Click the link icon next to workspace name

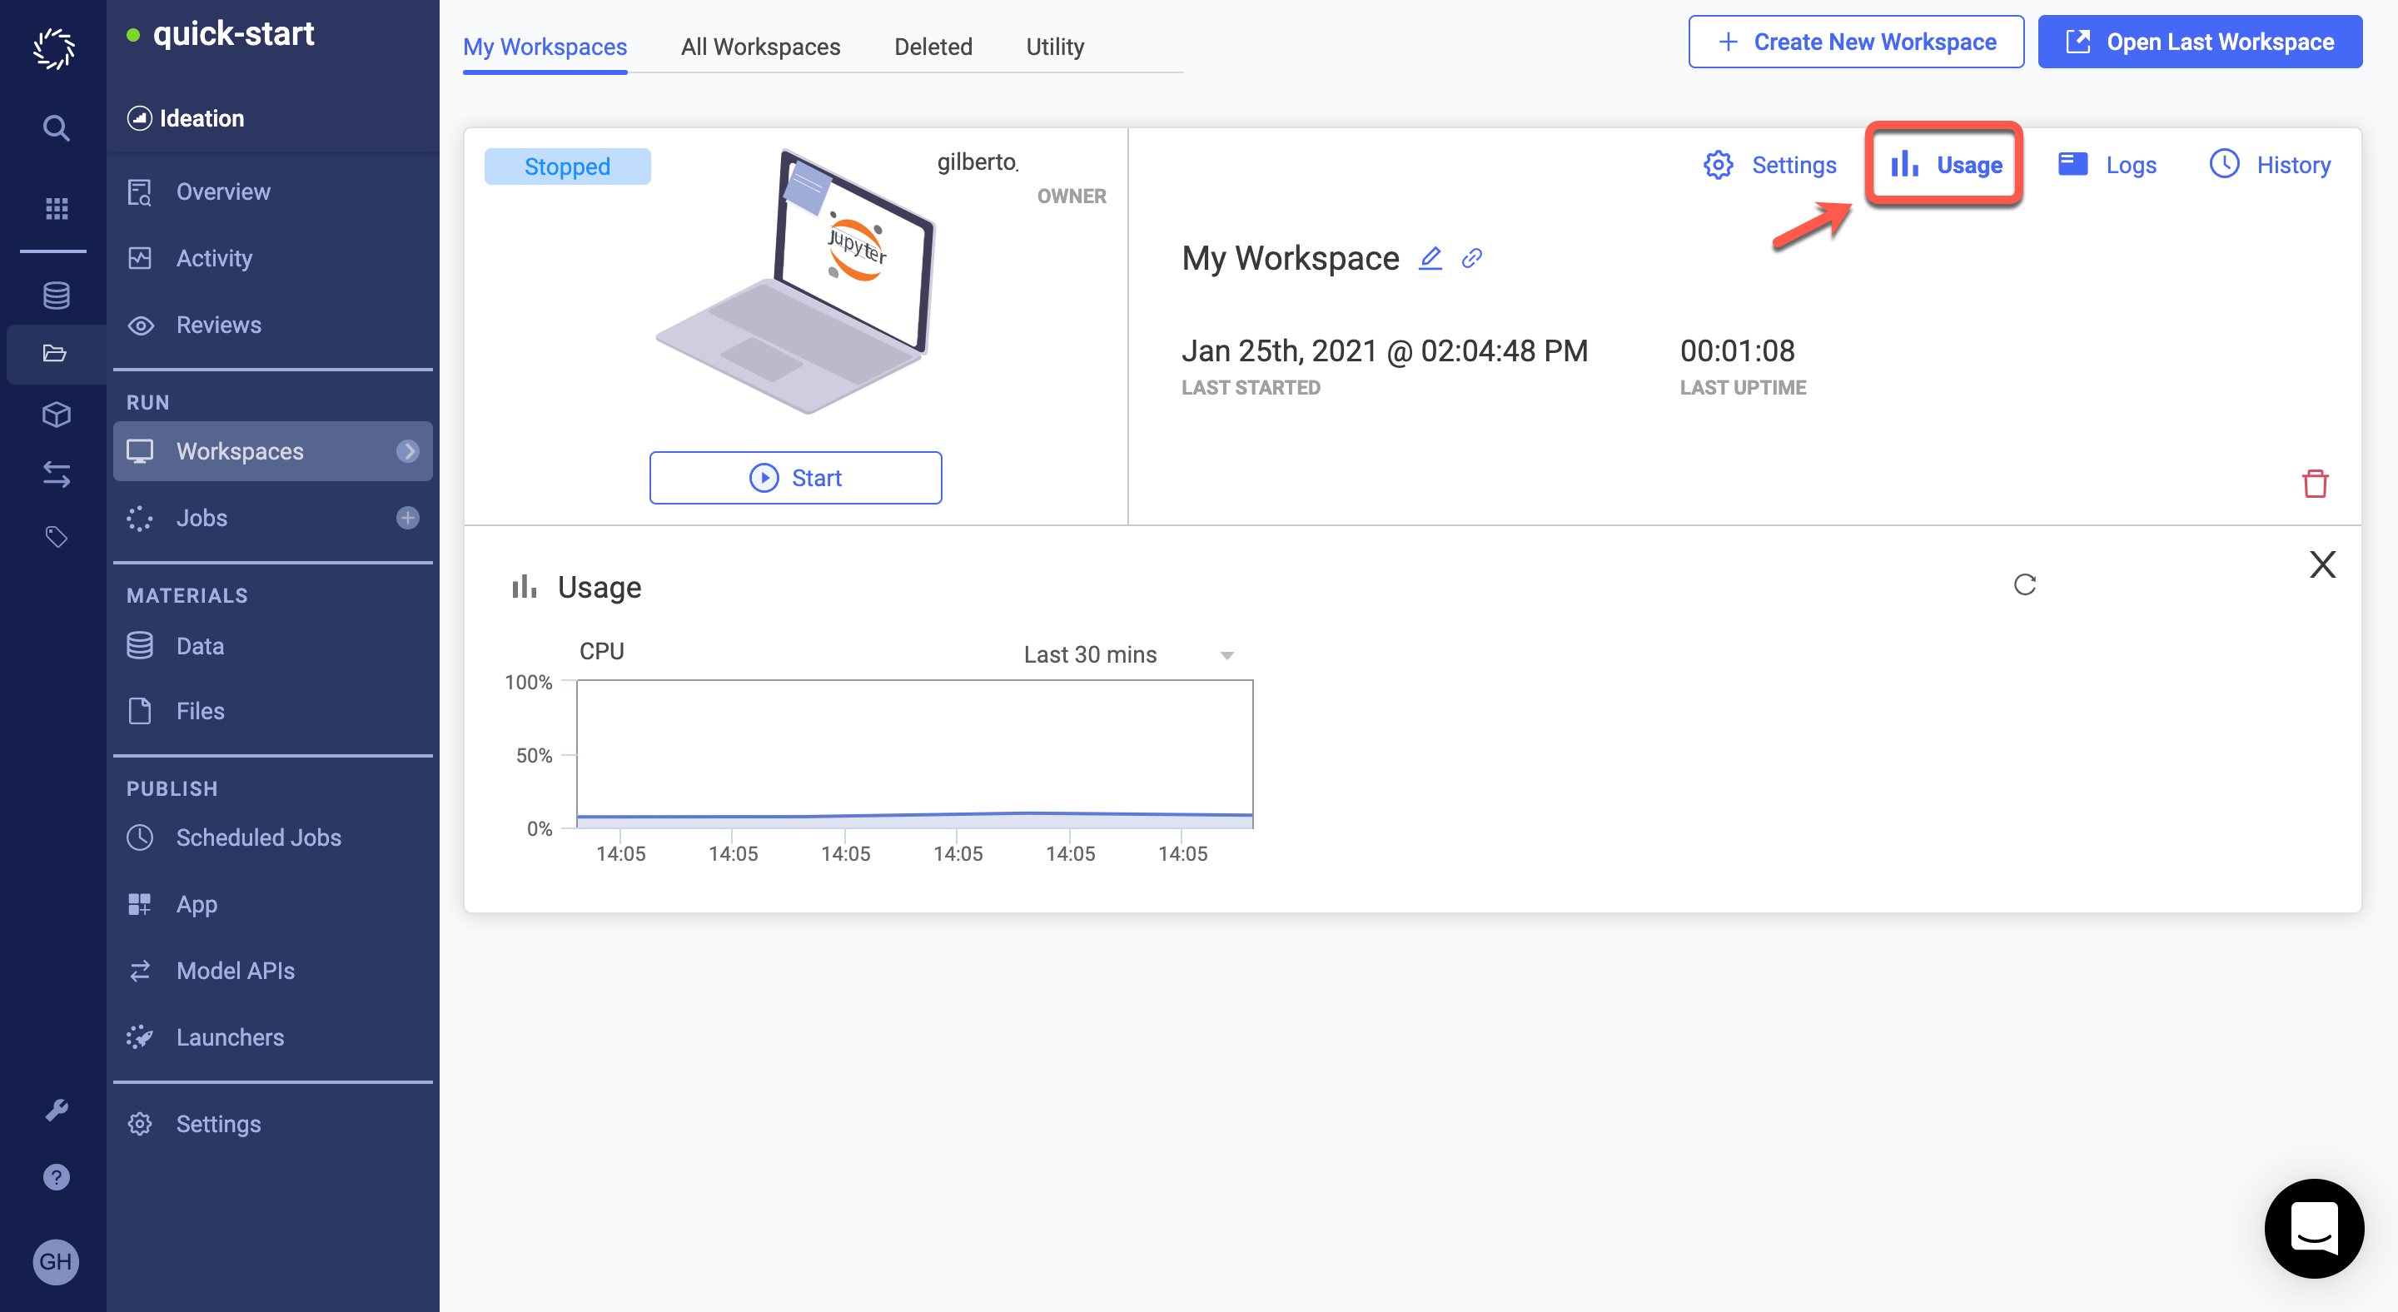(1470, 259)
